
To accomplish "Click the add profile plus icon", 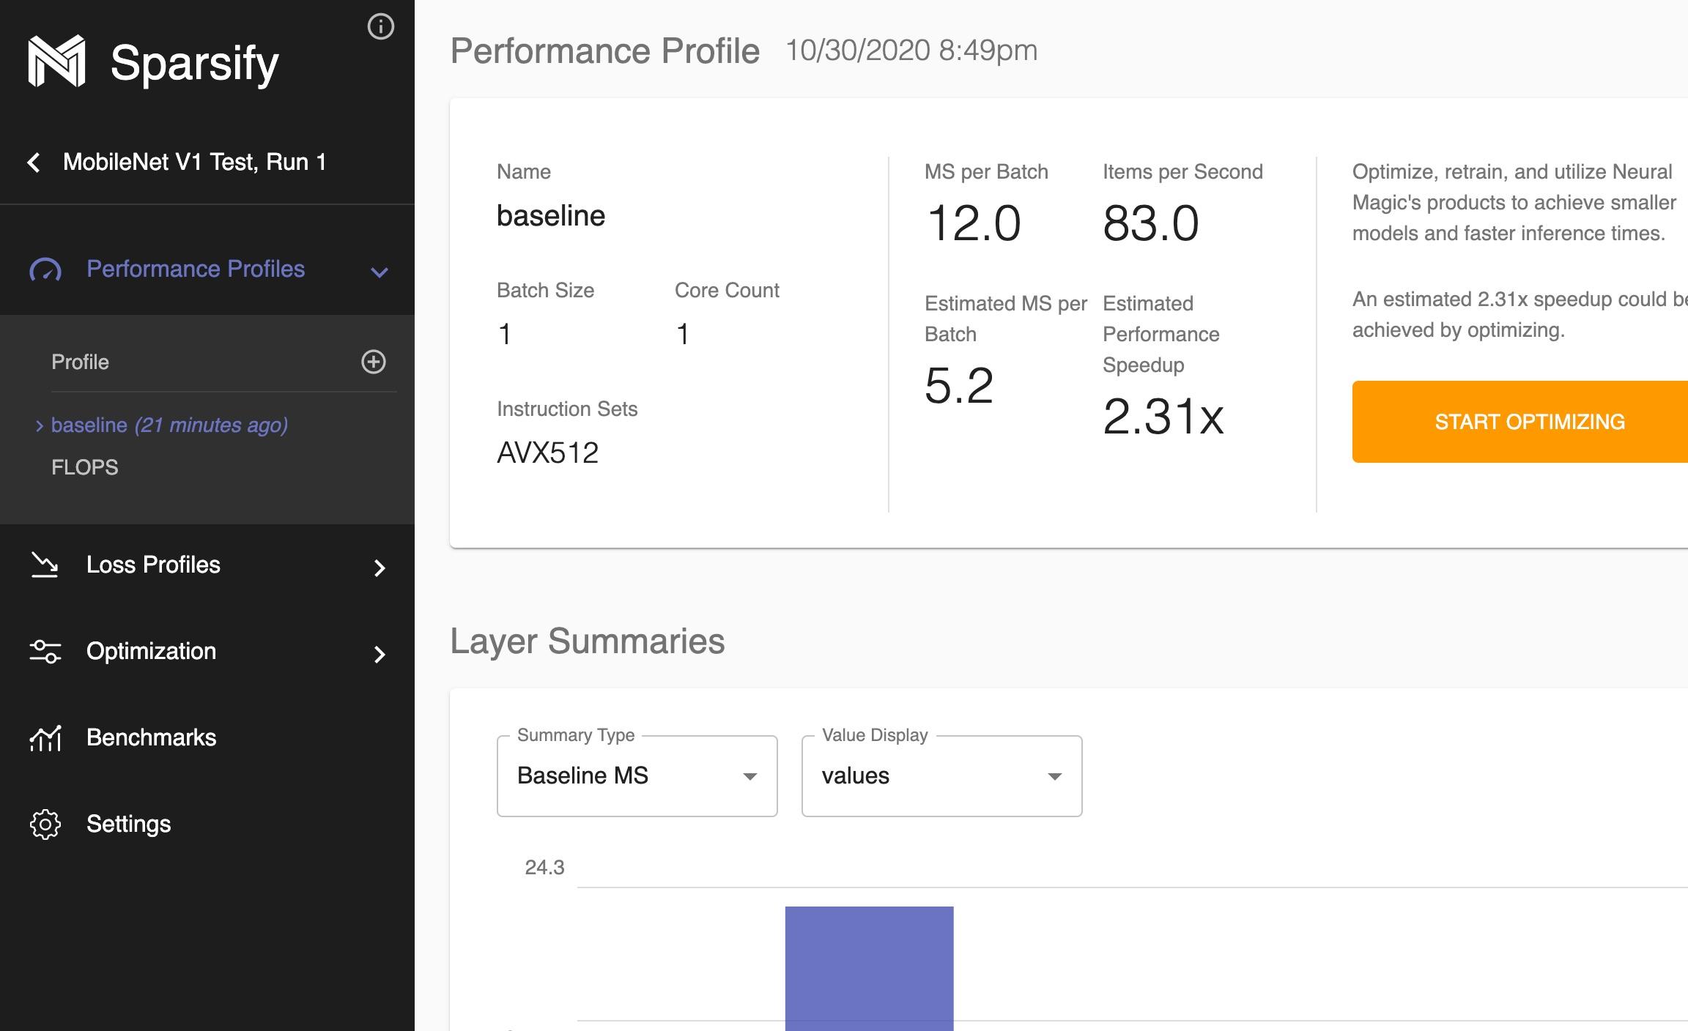I will click(x=371, y=361).
